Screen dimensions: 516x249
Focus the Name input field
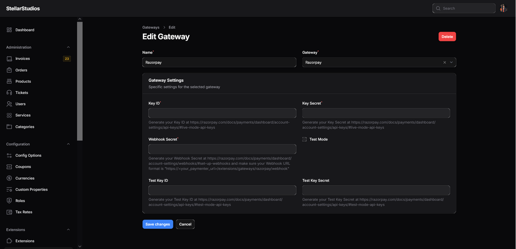[x=219, y=62]
